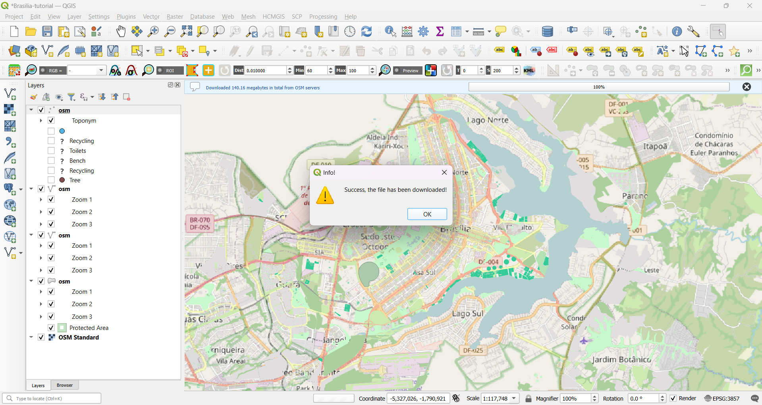Click the Refresh map icon

[x=367, y=31]
